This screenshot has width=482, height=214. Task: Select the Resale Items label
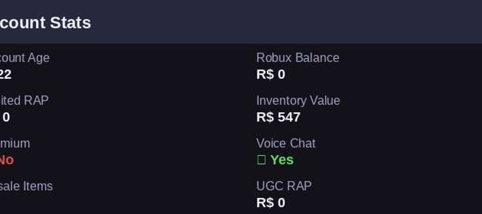pos(26,186)
